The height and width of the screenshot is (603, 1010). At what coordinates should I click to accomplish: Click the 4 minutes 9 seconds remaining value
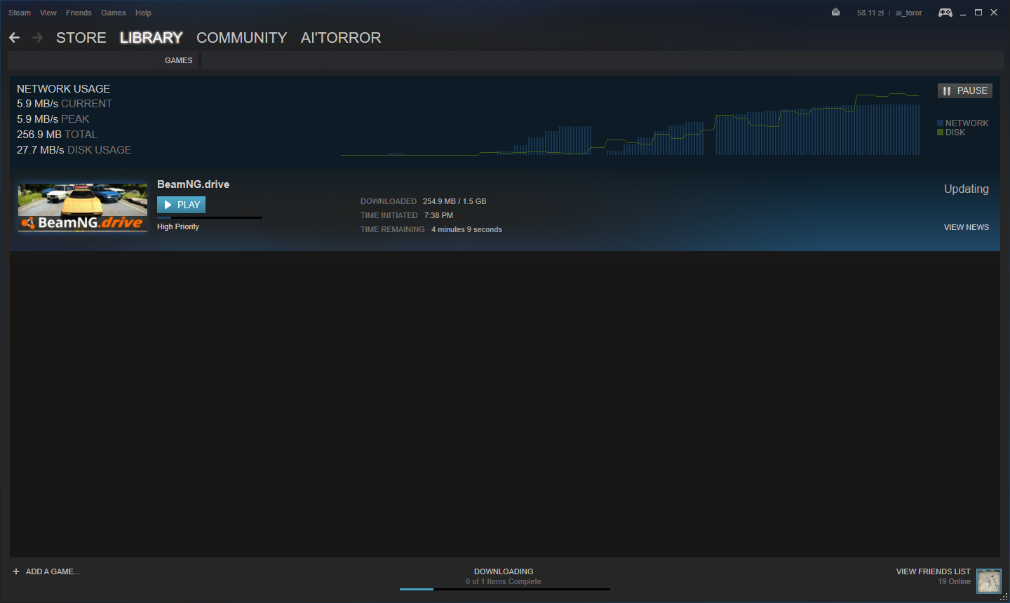(x=466, y=229)
